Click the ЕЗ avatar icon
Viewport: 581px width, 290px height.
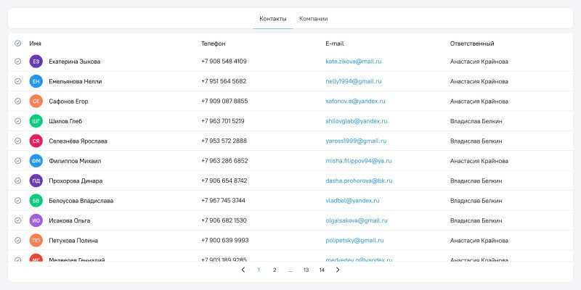(36, 62)
